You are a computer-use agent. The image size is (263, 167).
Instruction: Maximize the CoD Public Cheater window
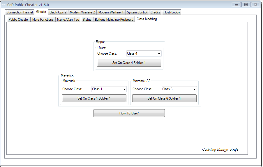tap(246, 5)
